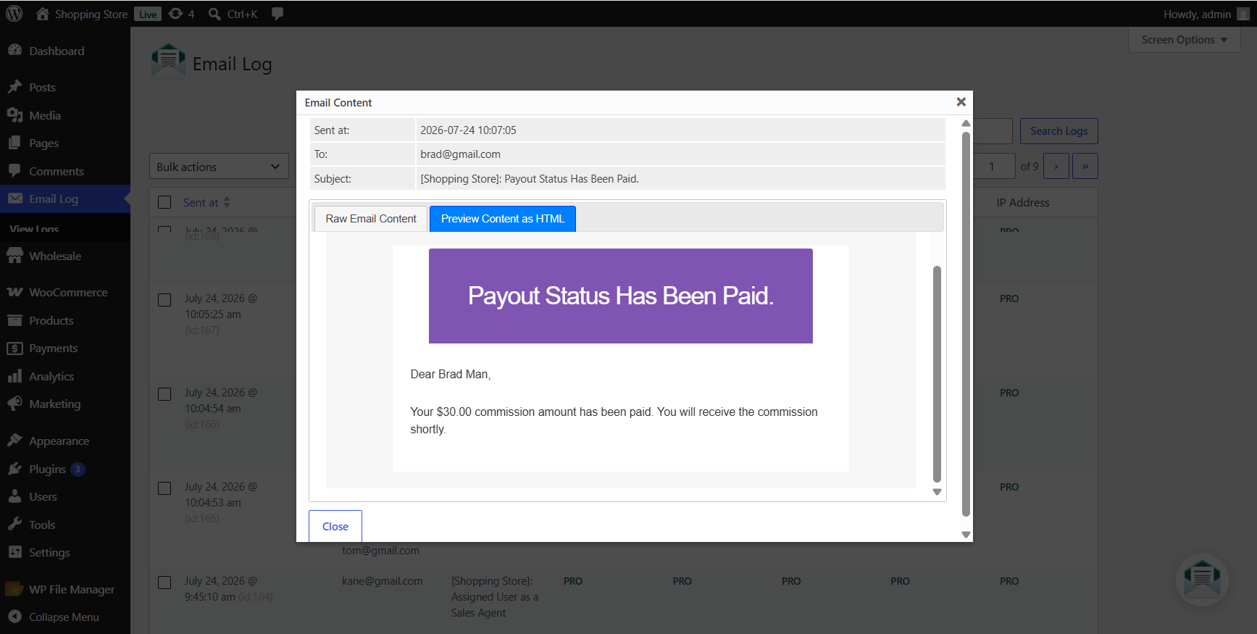Click the Wholesale store icon

(14, 256)
